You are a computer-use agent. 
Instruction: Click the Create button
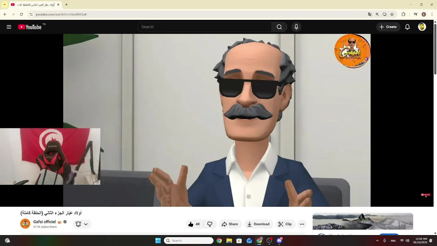pyautogui.click(x=388, y=27)
